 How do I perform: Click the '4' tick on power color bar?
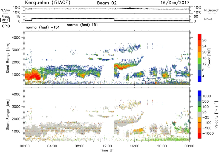(x=203, y=76)
